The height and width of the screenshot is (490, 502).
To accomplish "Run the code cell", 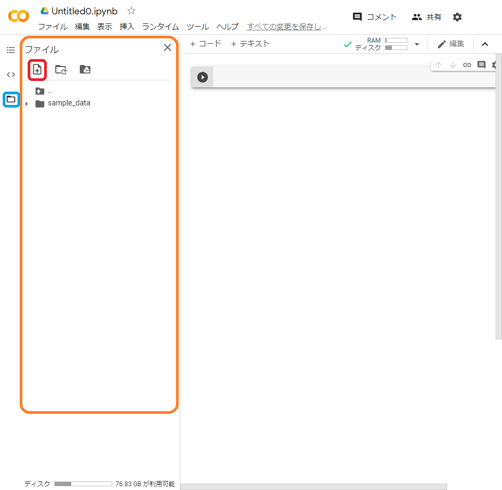I will coord(202,77).
